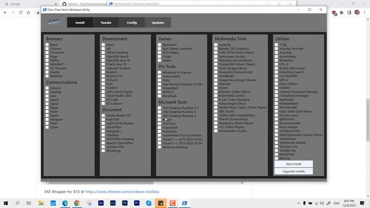Open Chrome three-dot menu

coord(365,13)
